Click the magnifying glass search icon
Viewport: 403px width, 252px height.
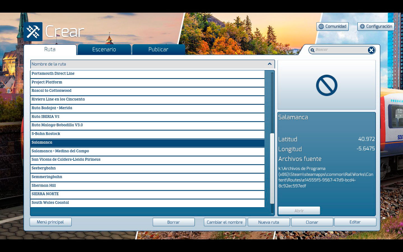click(x=312, y=50)
